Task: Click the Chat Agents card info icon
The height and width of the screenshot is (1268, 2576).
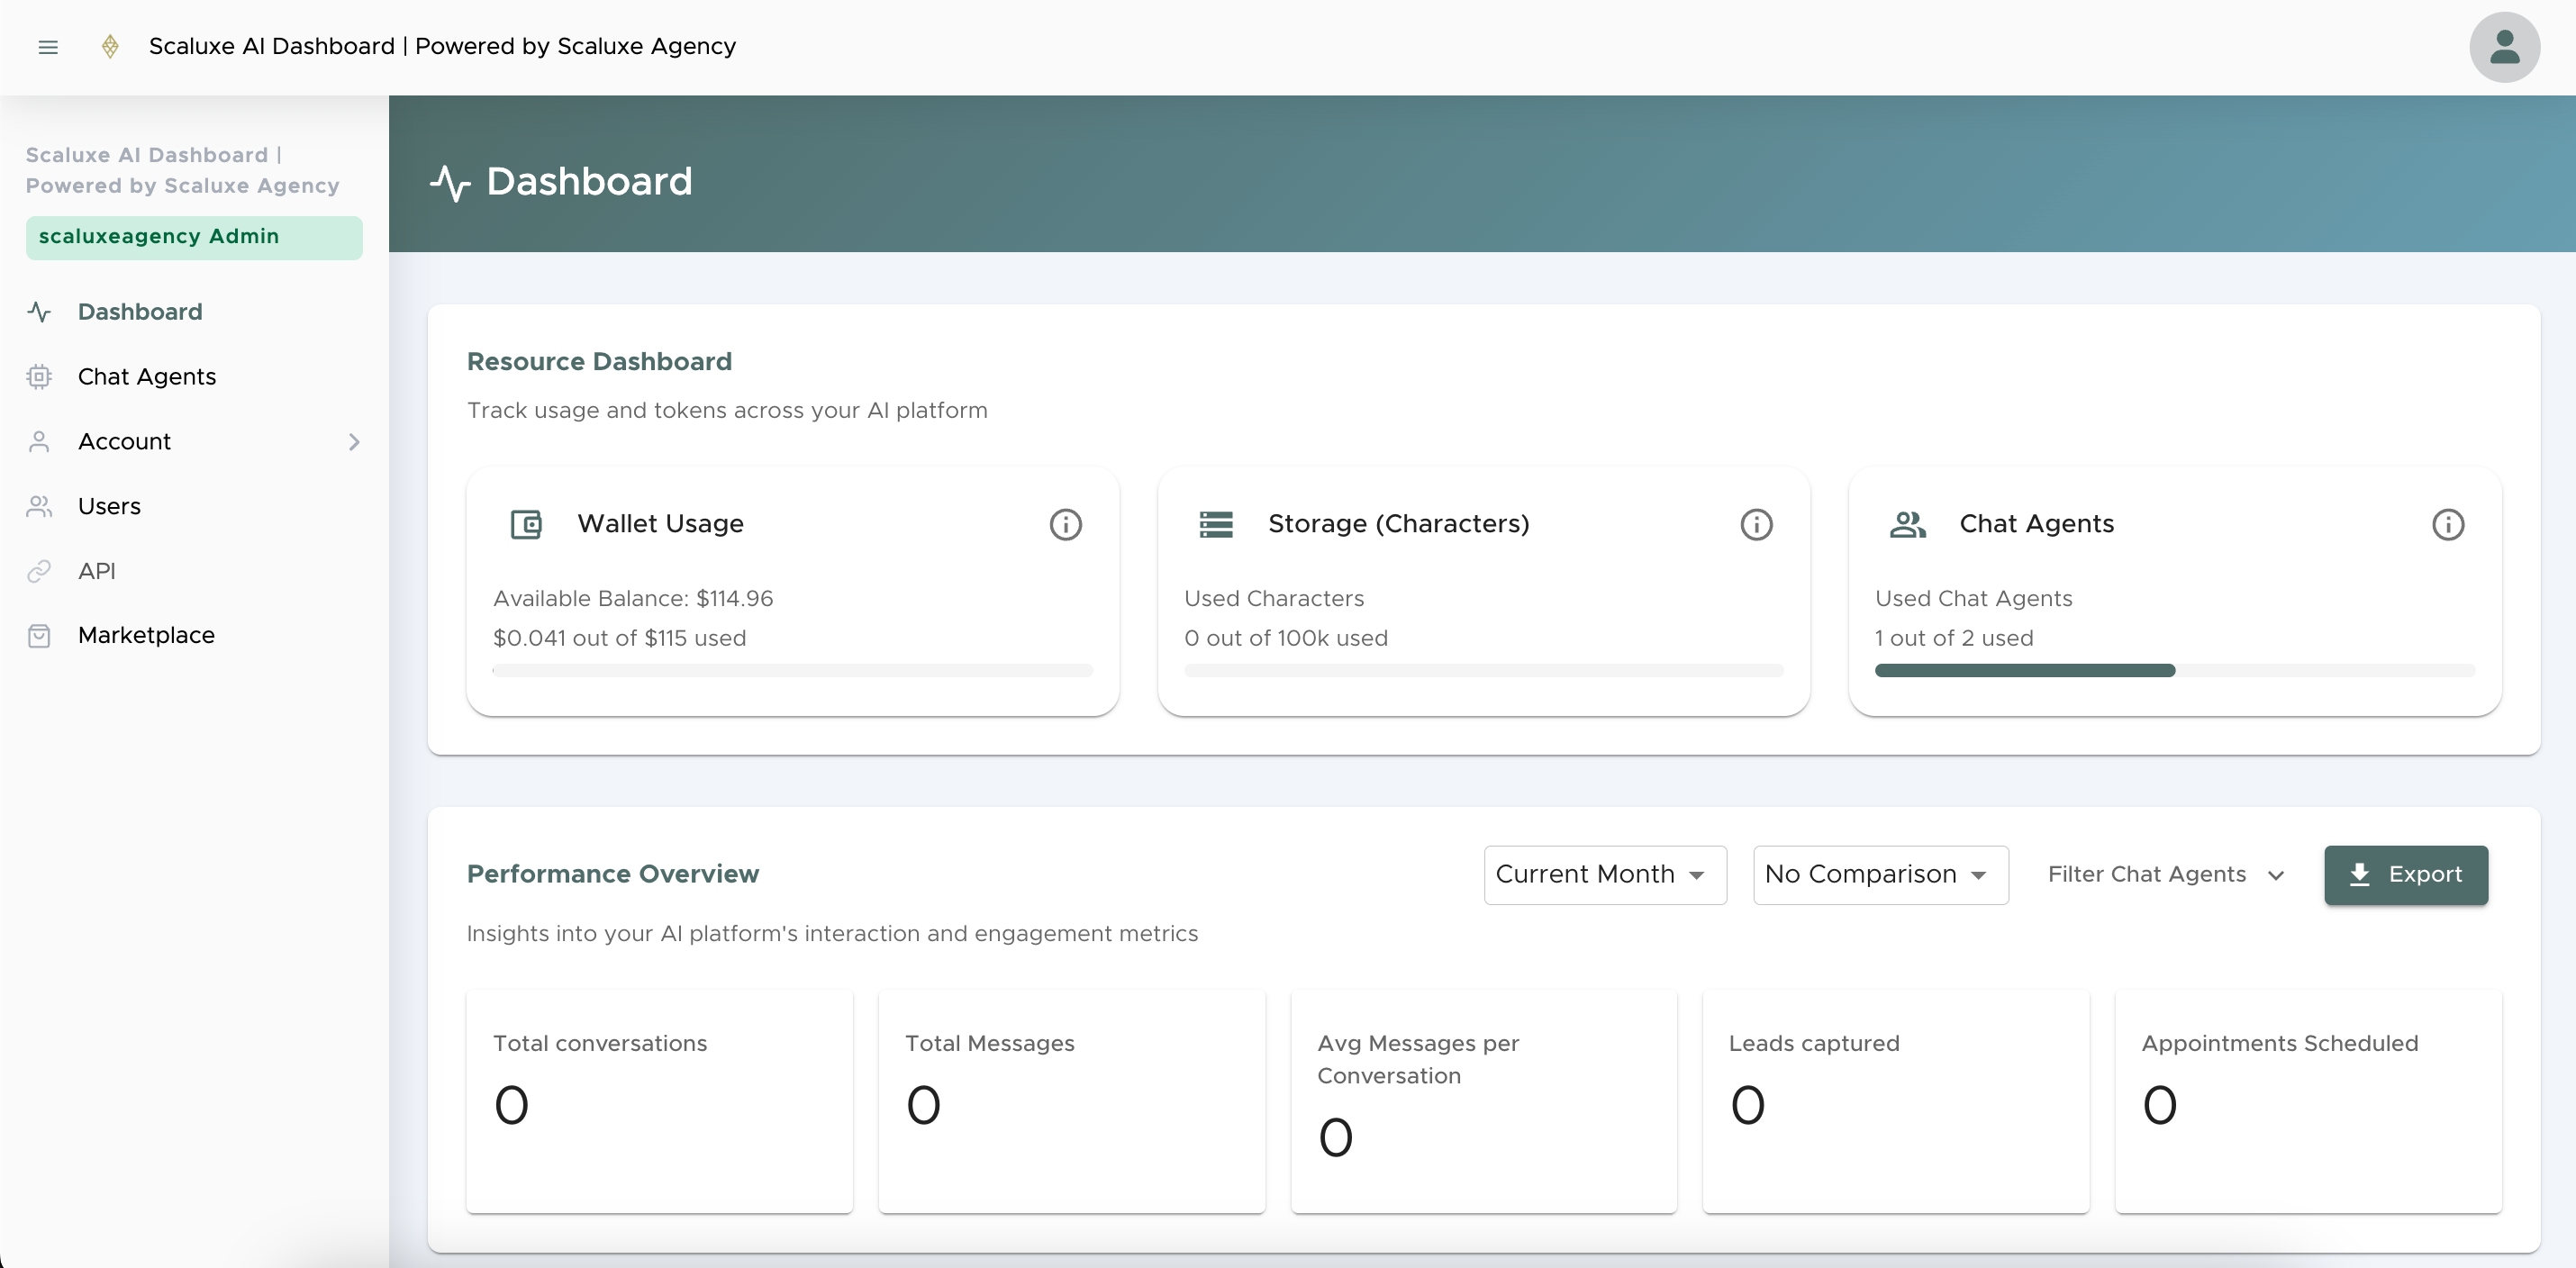Action: 2447,524
